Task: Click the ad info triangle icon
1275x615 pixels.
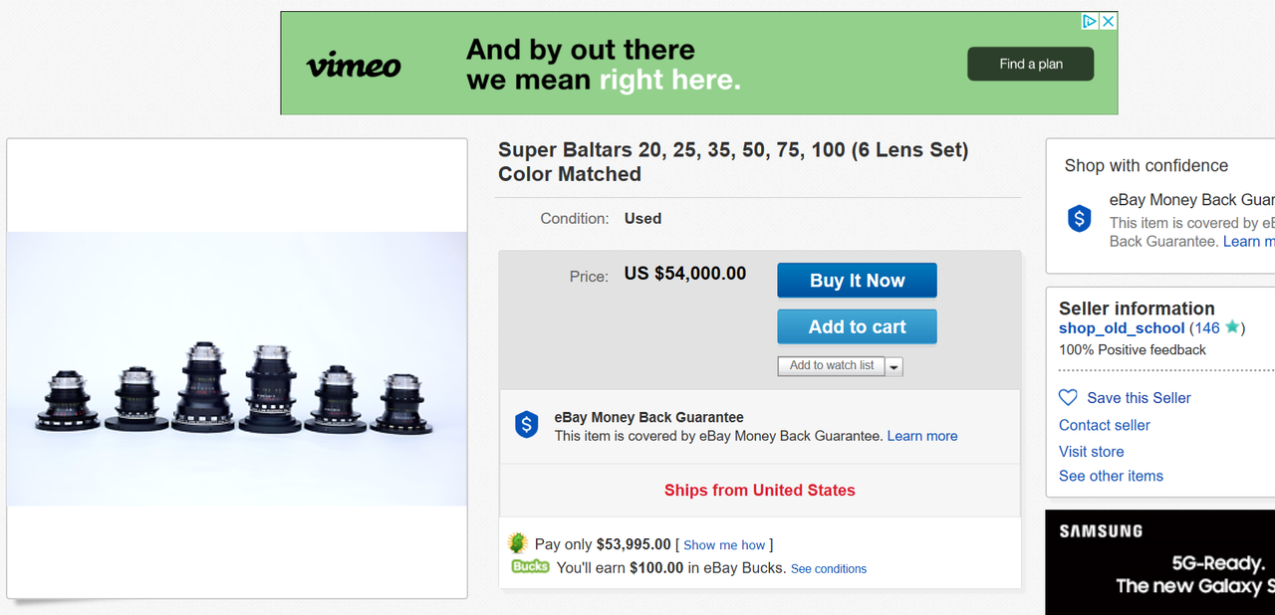Action: coord(1090,21)
